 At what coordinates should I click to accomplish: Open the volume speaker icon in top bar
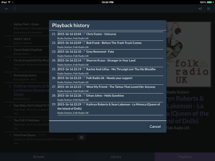pos(200,9)
